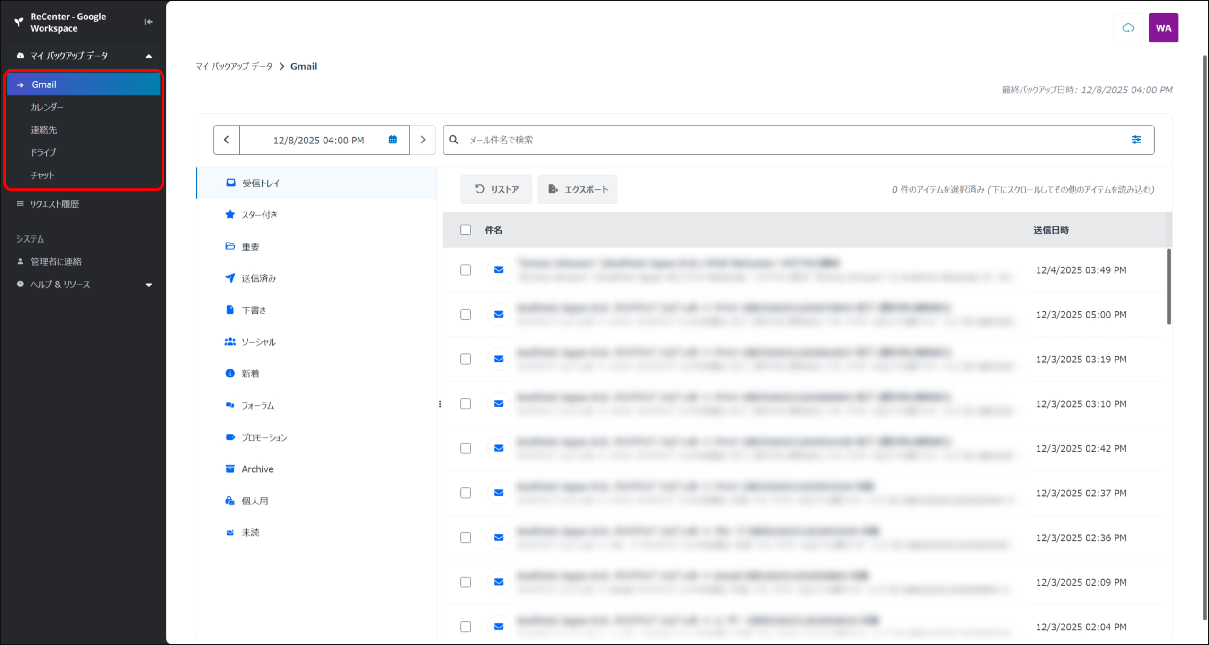This screenshot has height=645, width=1209.
Task: Open the calendar date picker icon
Action: (392, 140)
